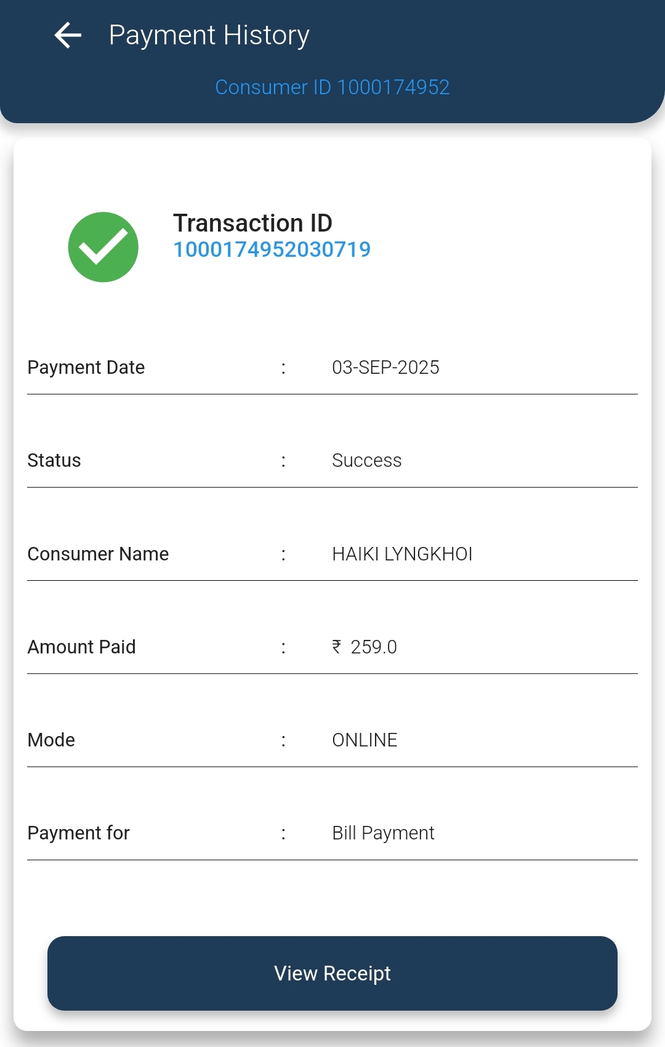Click the Mode label

coord(51,740)
